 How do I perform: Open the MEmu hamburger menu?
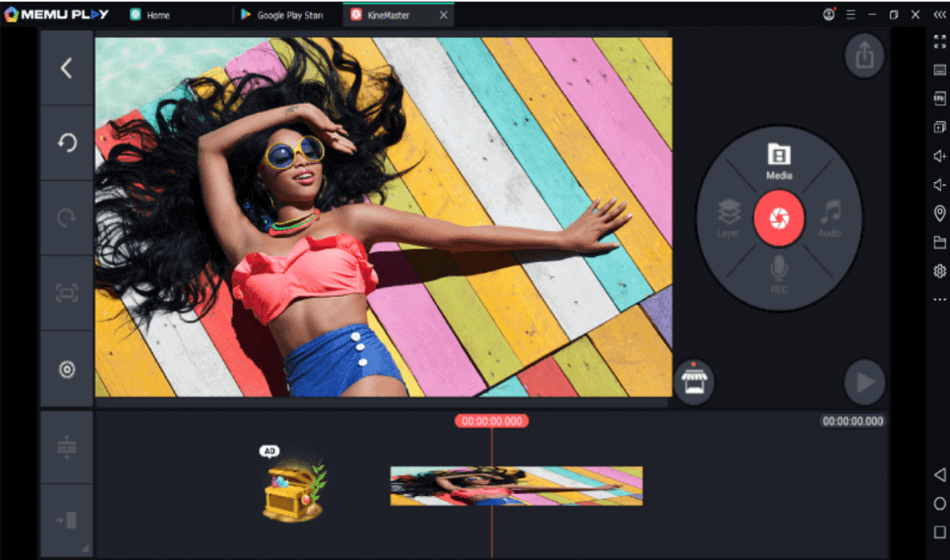pyautogui.click(x=851, y=15)
